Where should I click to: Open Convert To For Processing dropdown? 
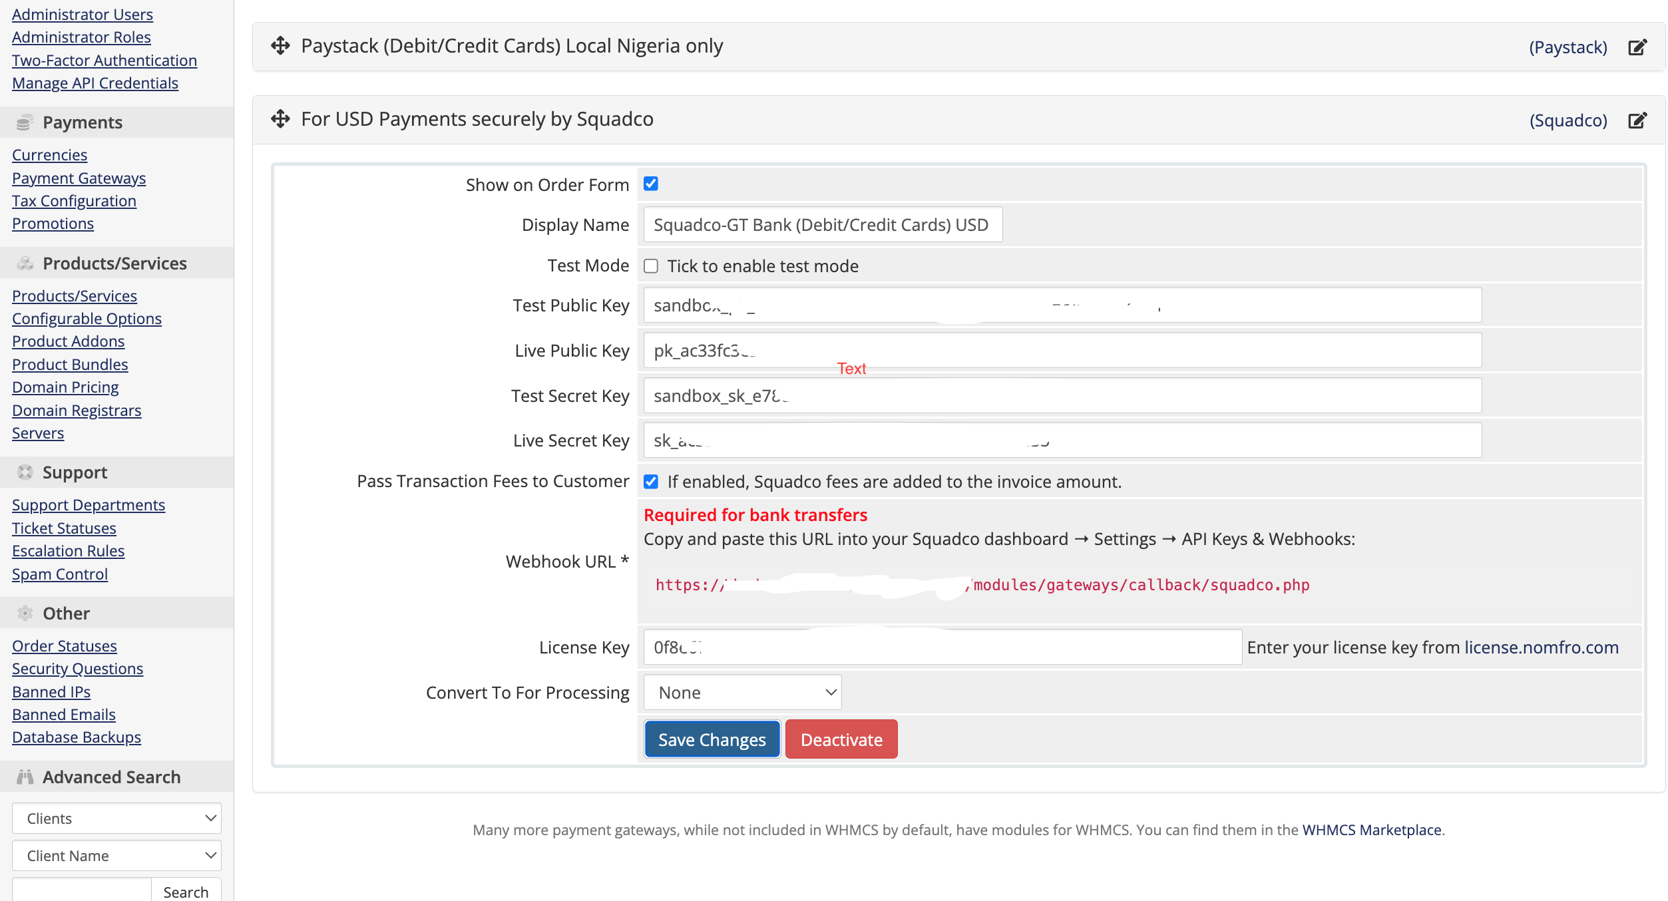coord(742,693)
